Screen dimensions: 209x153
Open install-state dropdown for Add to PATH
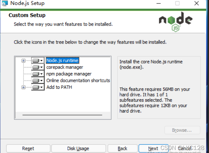point(38,87)
